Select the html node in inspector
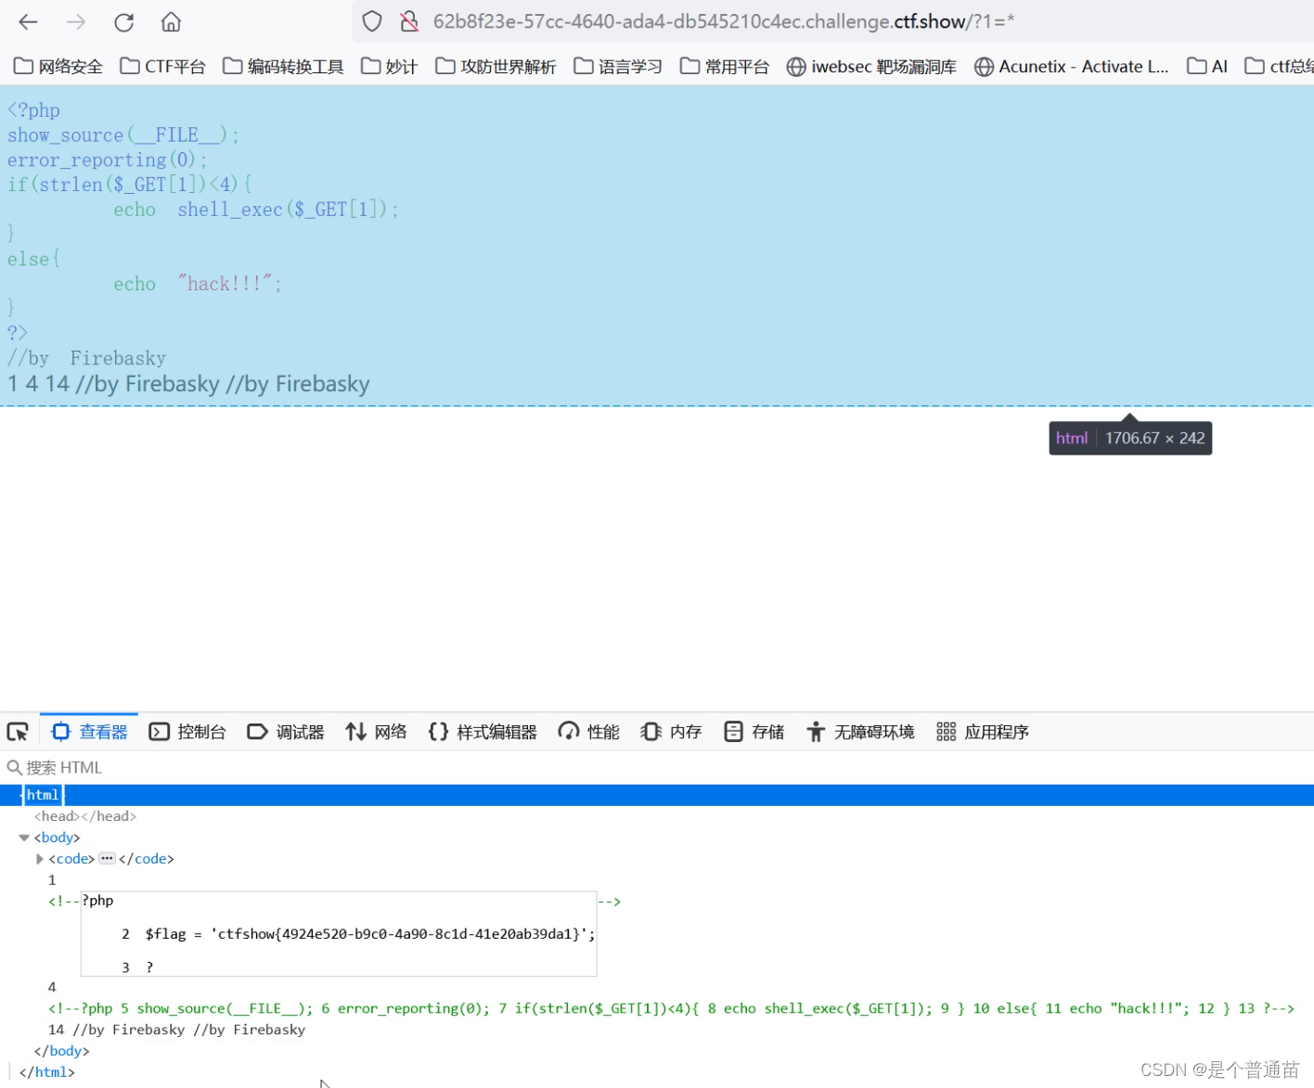This screenshot has height=1088, width=1314. (x=43, y=795)
